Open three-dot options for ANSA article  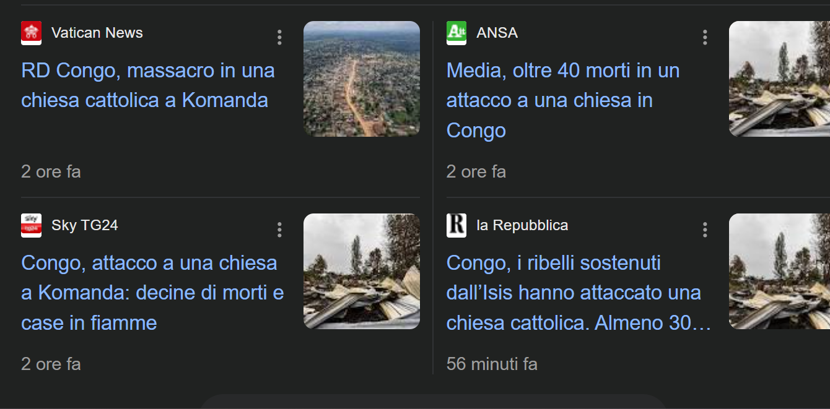[x=705, y=37]
